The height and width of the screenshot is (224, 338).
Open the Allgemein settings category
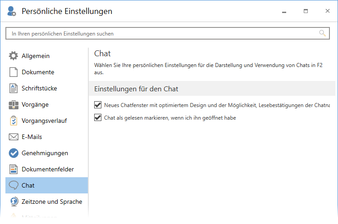pos(46,56)
